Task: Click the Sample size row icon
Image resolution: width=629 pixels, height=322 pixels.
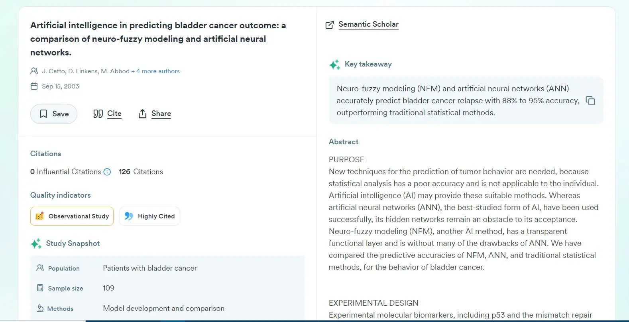Action: 40,288
